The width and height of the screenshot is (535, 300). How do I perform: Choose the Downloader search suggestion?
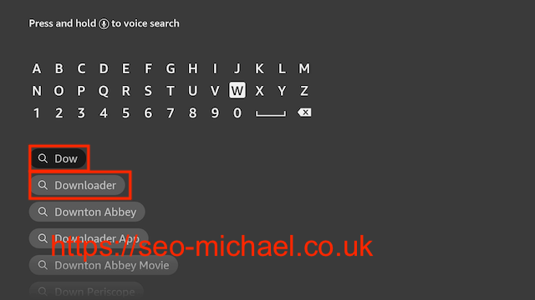77,185
